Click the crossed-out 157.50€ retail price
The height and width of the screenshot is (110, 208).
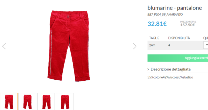[x=187, y=25]
